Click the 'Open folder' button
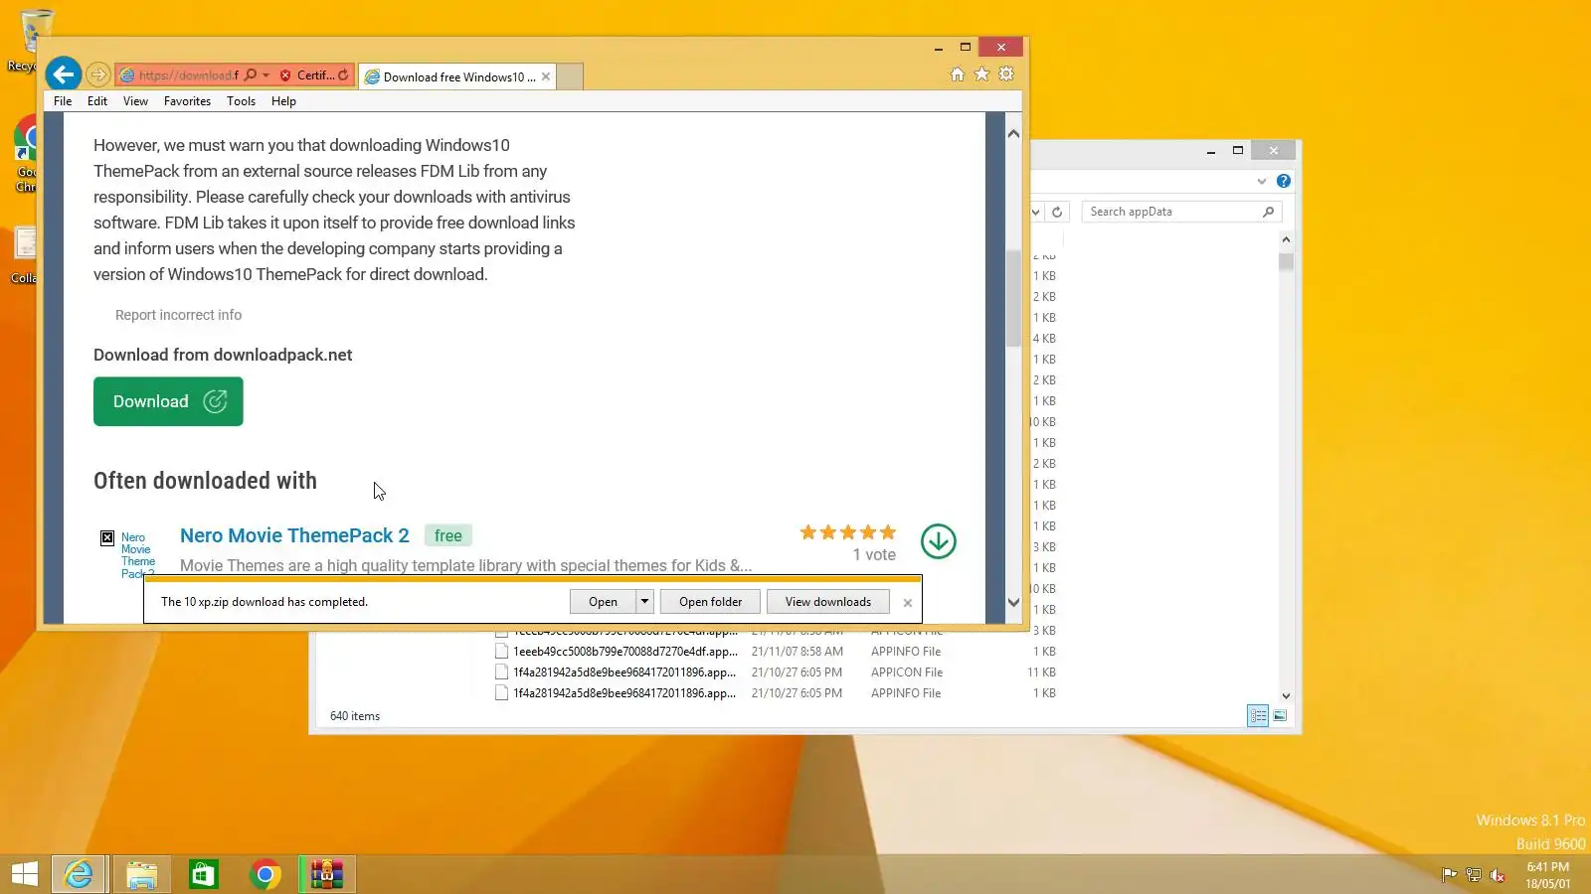The image size is (1591, 894). click(710, 602)
